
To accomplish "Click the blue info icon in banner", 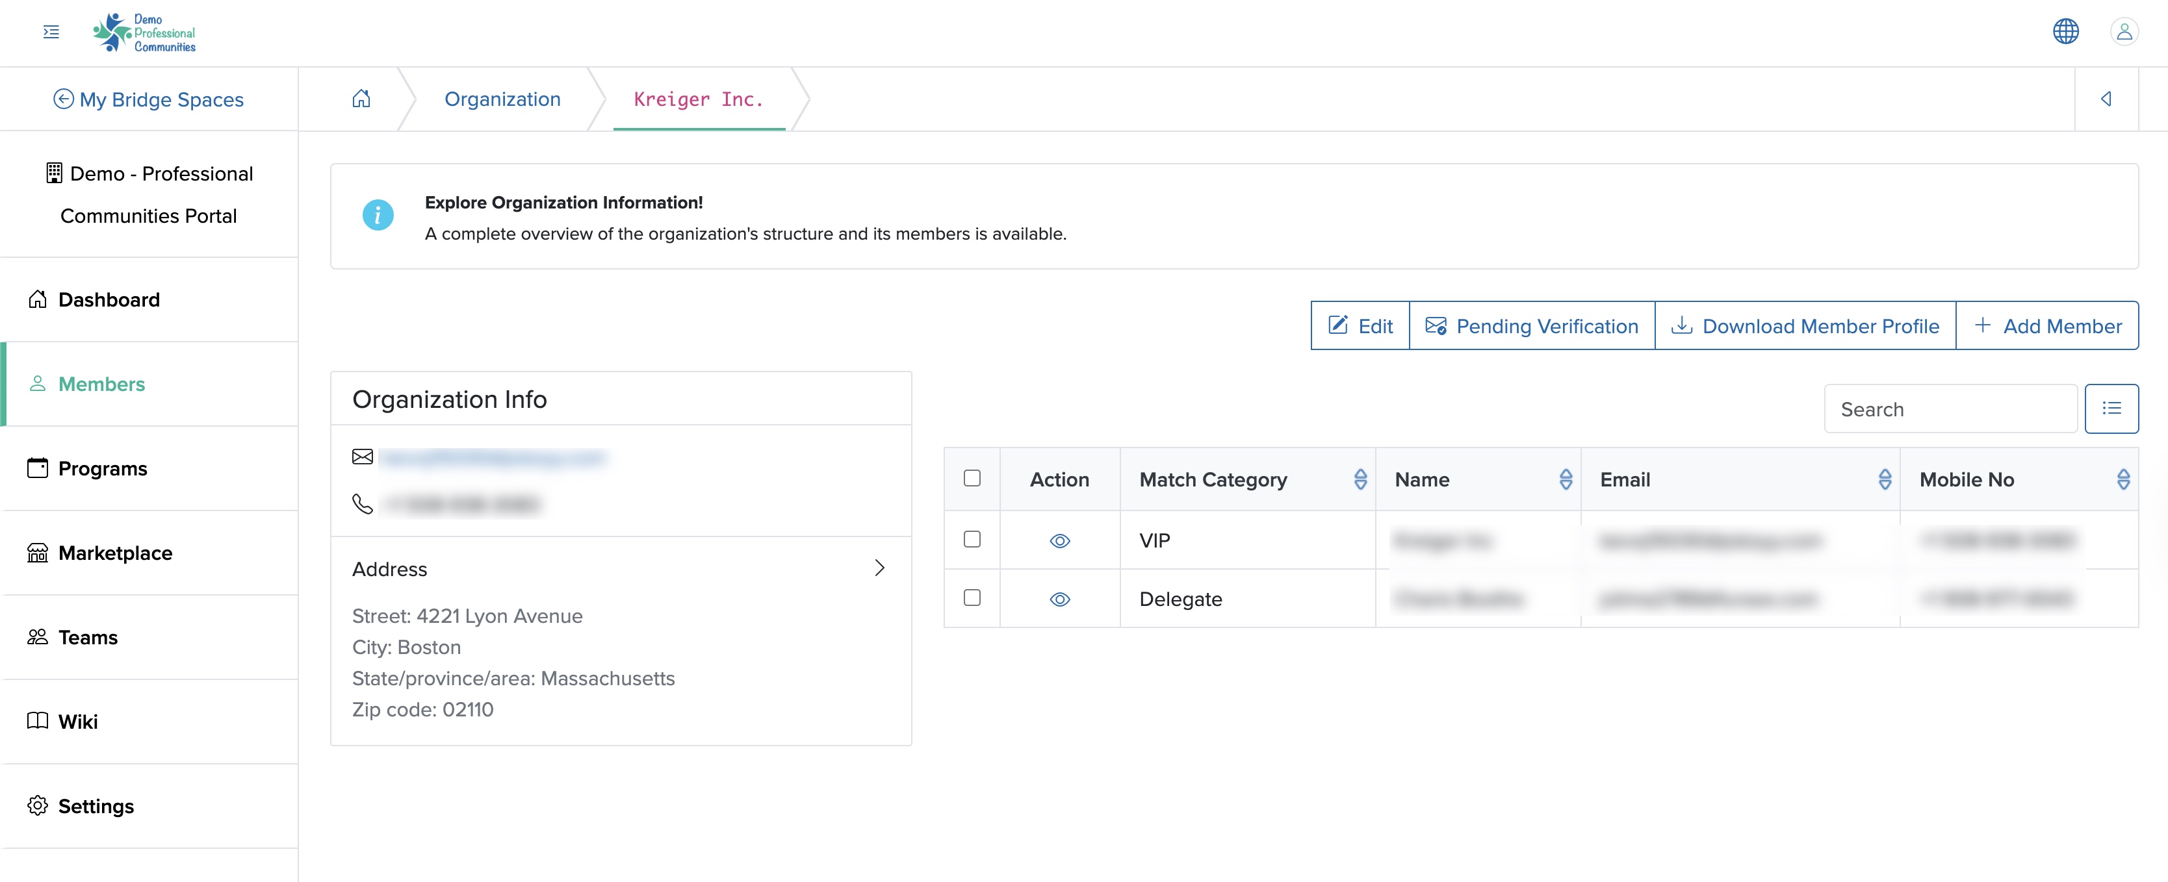I will point(378,216).
